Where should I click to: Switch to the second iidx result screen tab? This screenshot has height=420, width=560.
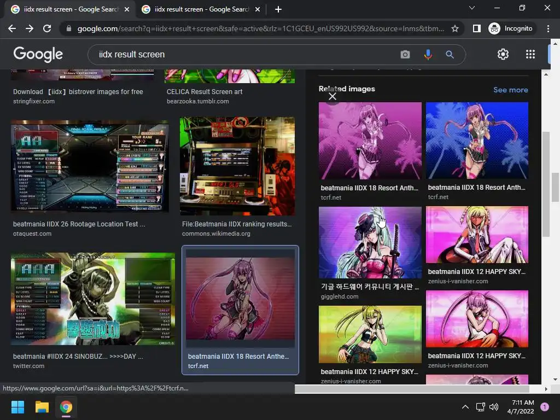pyautogui.click(x=201, y=9)
